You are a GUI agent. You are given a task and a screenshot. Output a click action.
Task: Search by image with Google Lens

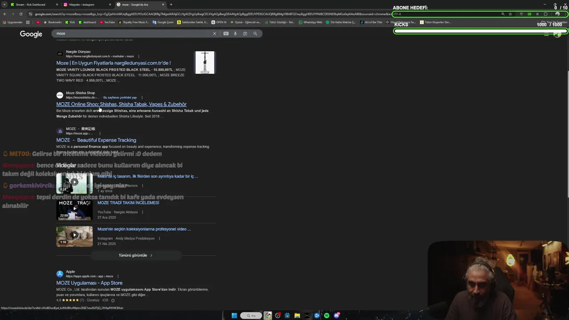(x=245, y=33)
